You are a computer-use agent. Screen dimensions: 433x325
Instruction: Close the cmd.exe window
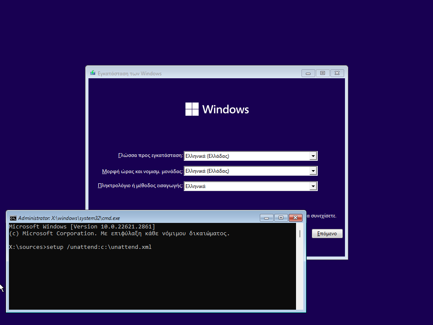[295, 218]
